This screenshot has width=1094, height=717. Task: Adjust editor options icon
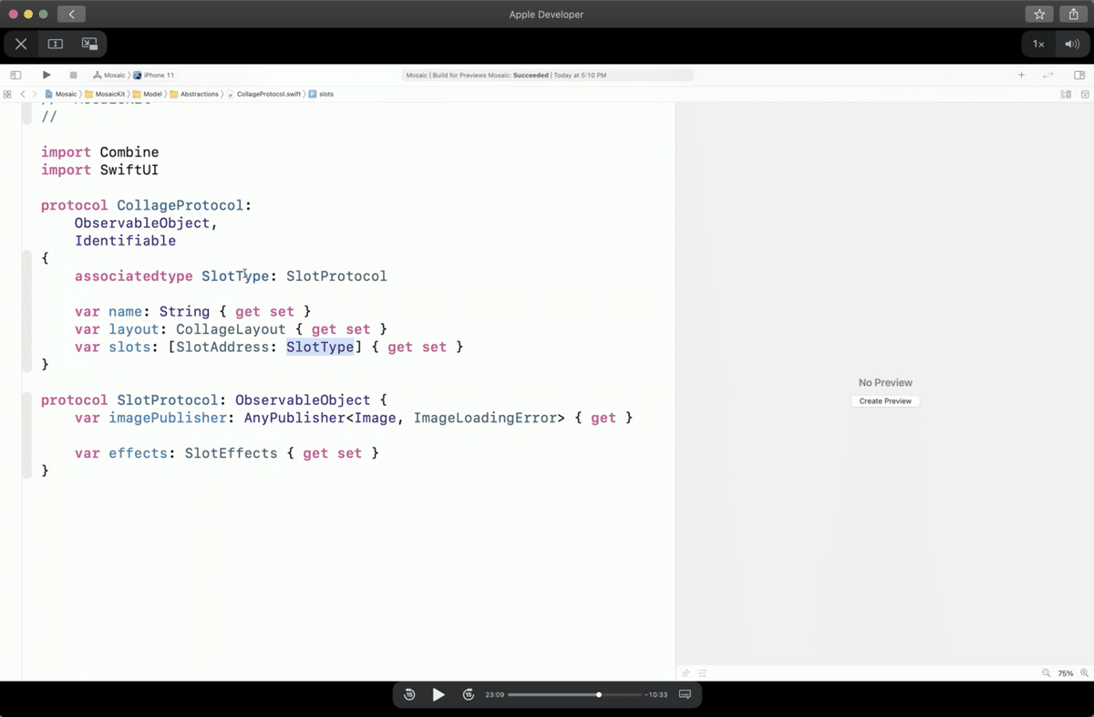click(1066, 94)
